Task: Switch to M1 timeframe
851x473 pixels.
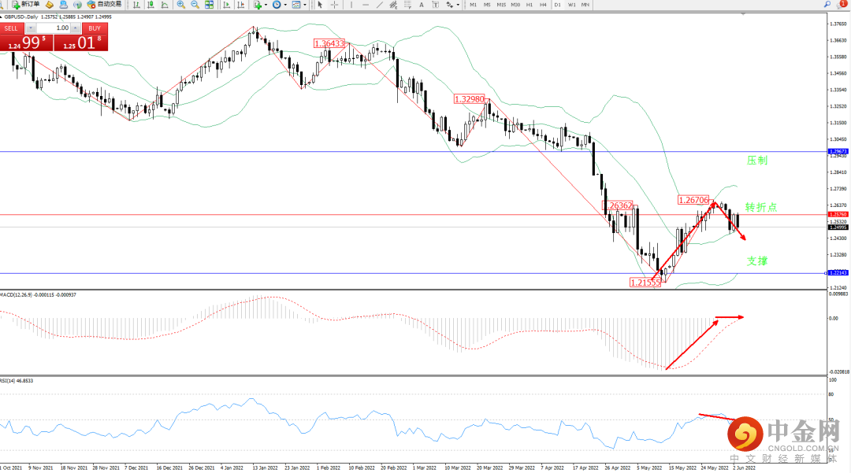Action: click(474, 5)
